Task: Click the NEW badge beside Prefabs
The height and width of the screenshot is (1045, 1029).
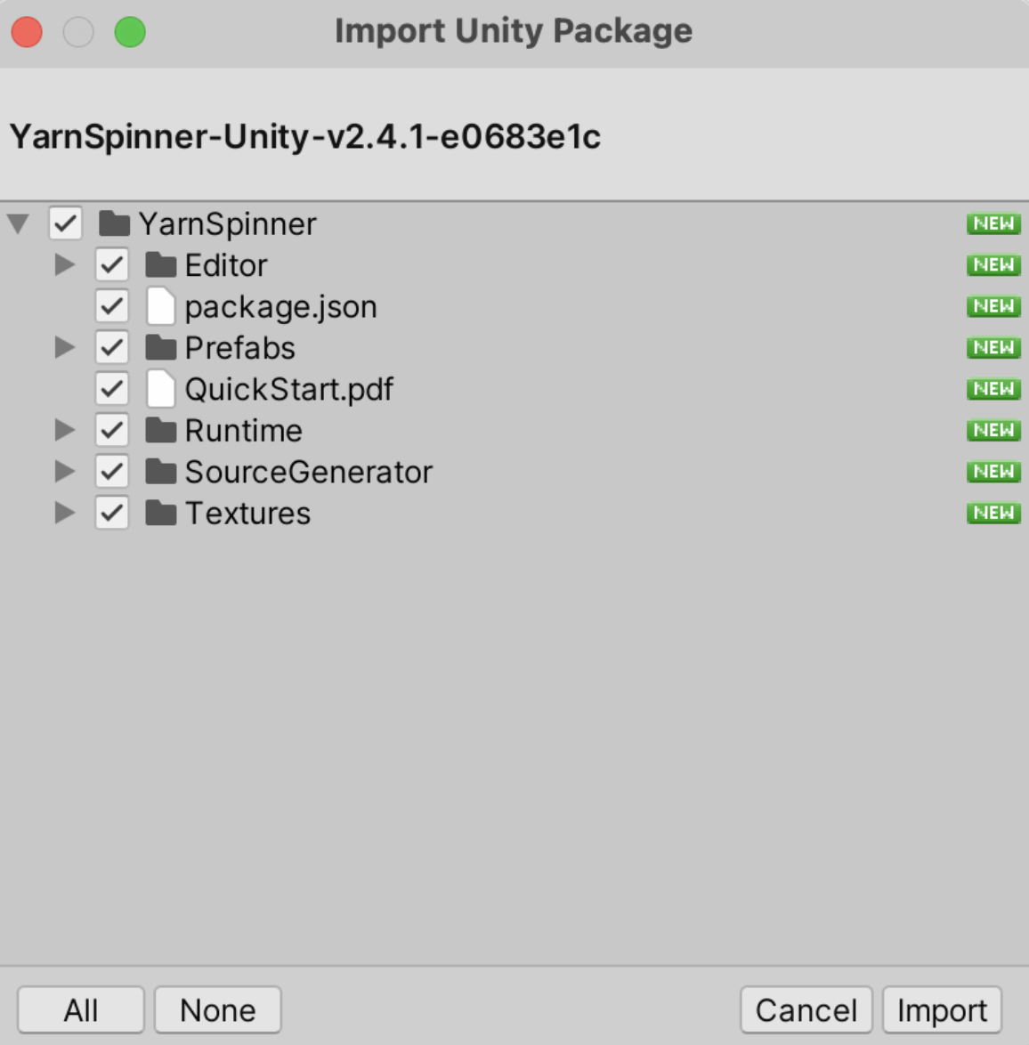Action: [x=993, y=348]
